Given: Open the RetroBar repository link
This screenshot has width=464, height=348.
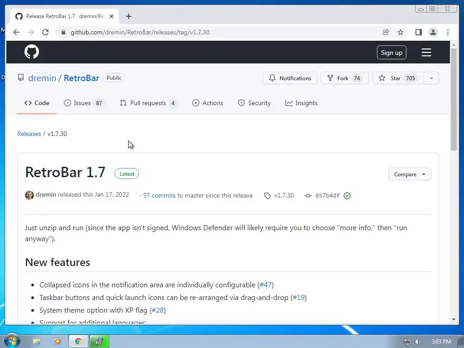Looking at the screenshot, I should coord(82,78).
